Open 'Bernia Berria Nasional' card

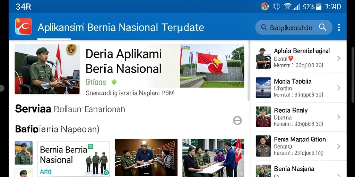(x=73, y=159)
